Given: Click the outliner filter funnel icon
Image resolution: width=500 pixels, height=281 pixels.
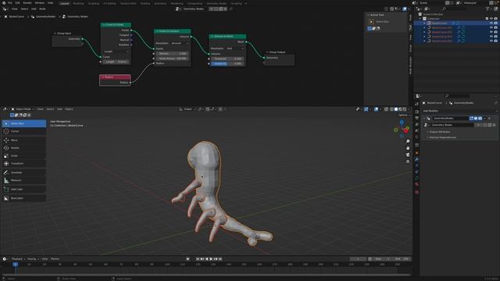Looking at the screenshot, I should point(487,9).
